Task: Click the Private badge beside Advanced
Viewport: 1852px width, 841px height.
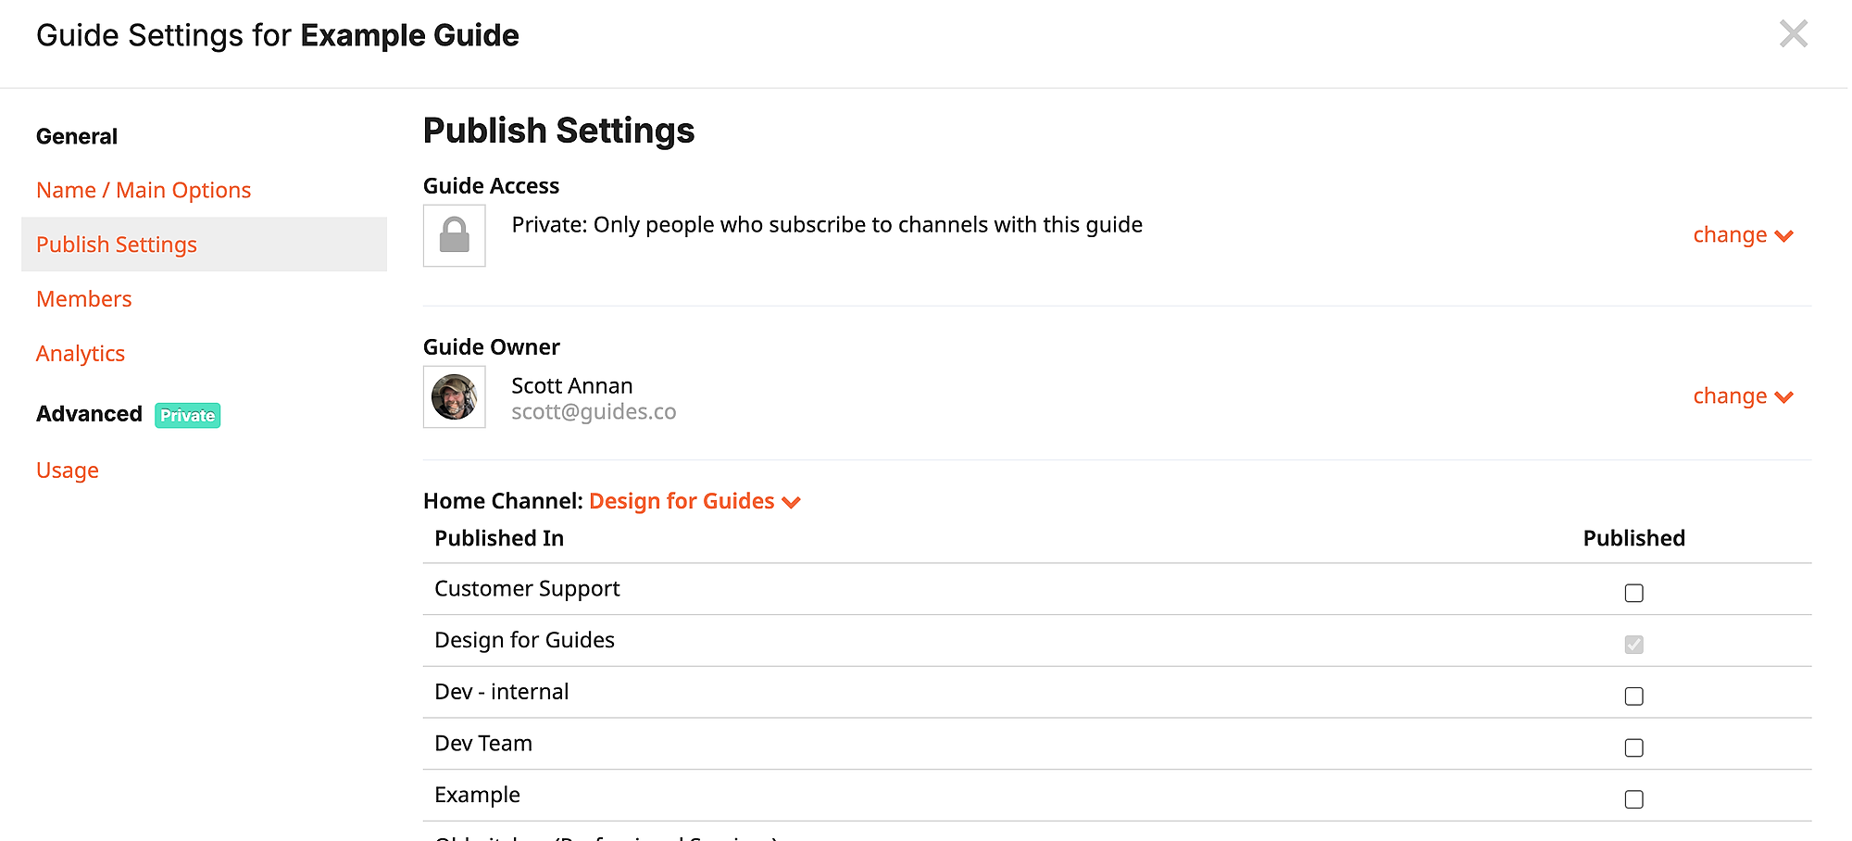Action: tap(187, 416)
